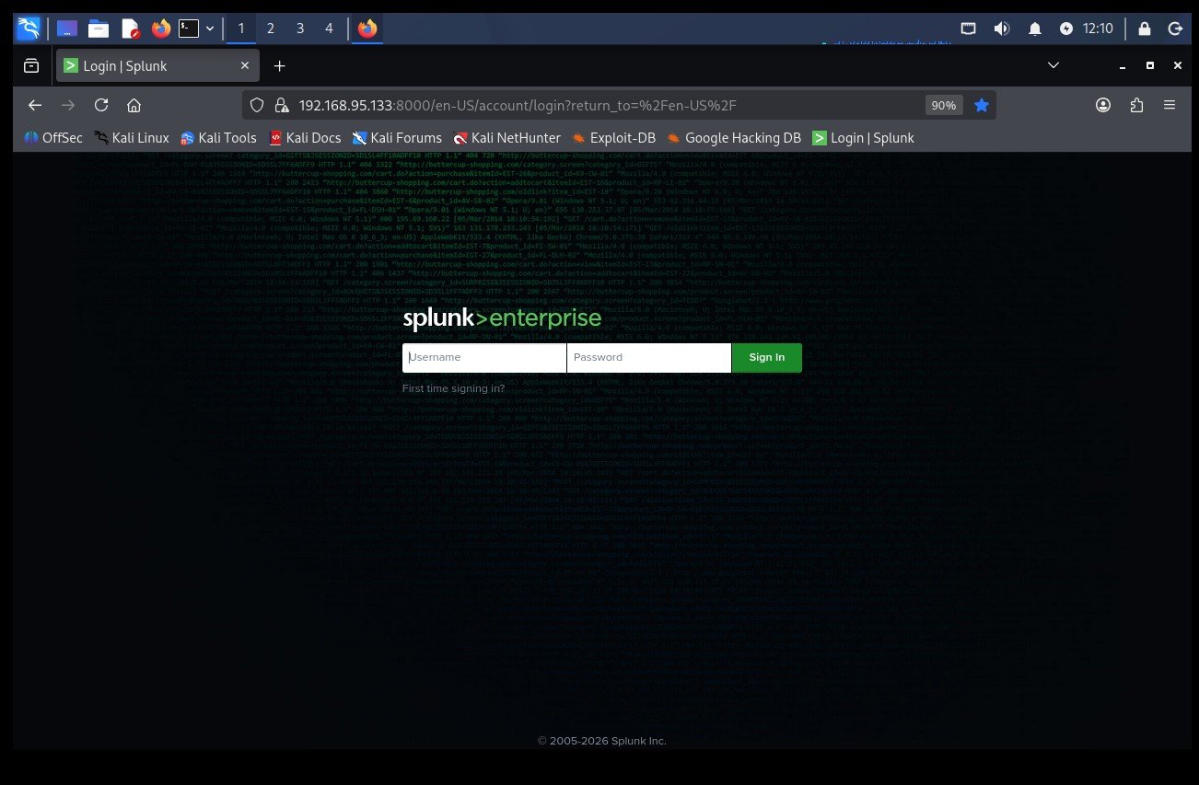
Task: Show the desktop from the panel
Action: click(67, 29)
